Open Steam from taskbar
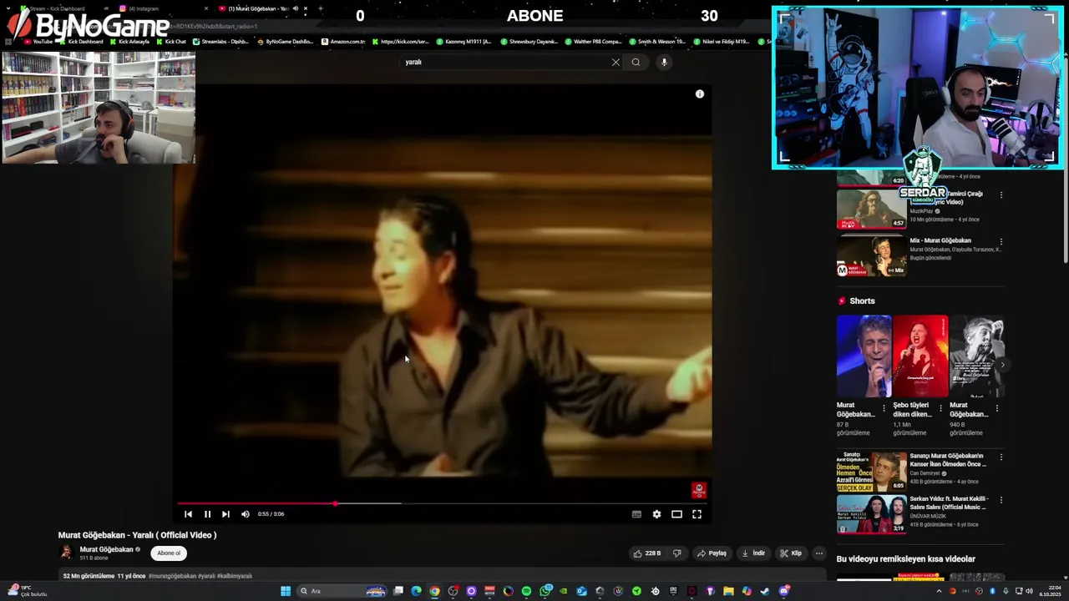The height and width of the screenshot is (601, 1069). (765, 591)
